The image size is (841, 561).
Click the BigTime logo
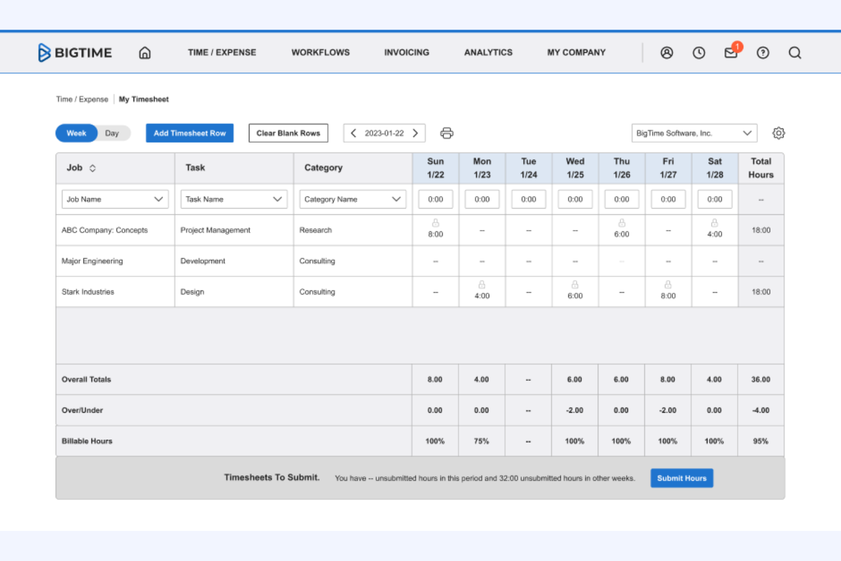[x=75, y=52]
